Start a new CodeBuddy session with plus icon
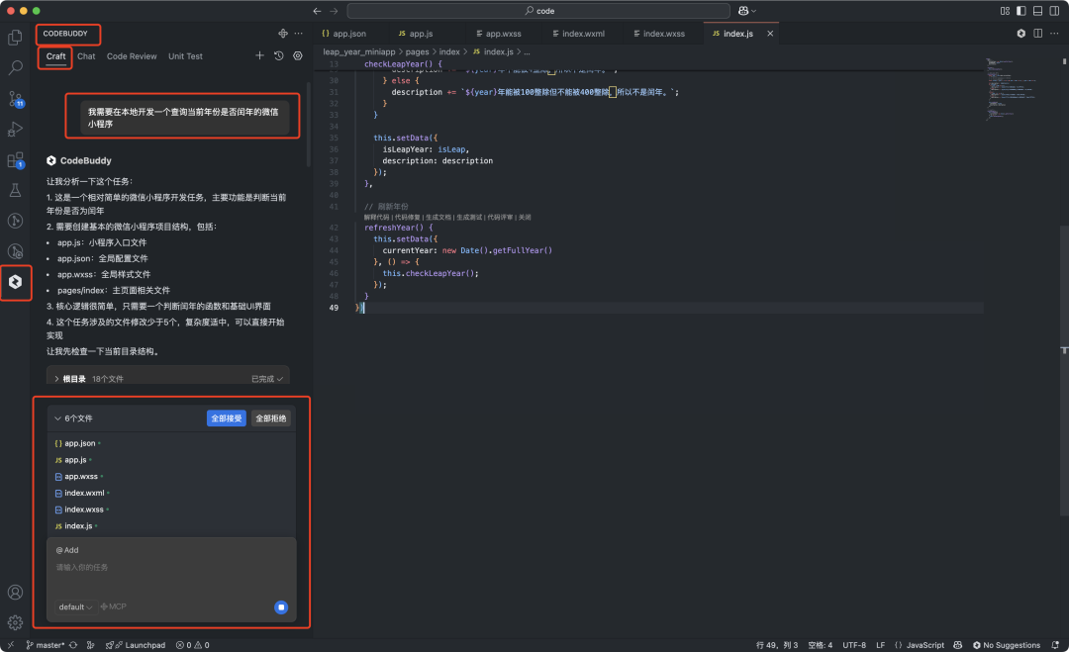Image resolution: width=1069 pixels, height=652 pixels. pyautogui.click(x=259, y=56)
